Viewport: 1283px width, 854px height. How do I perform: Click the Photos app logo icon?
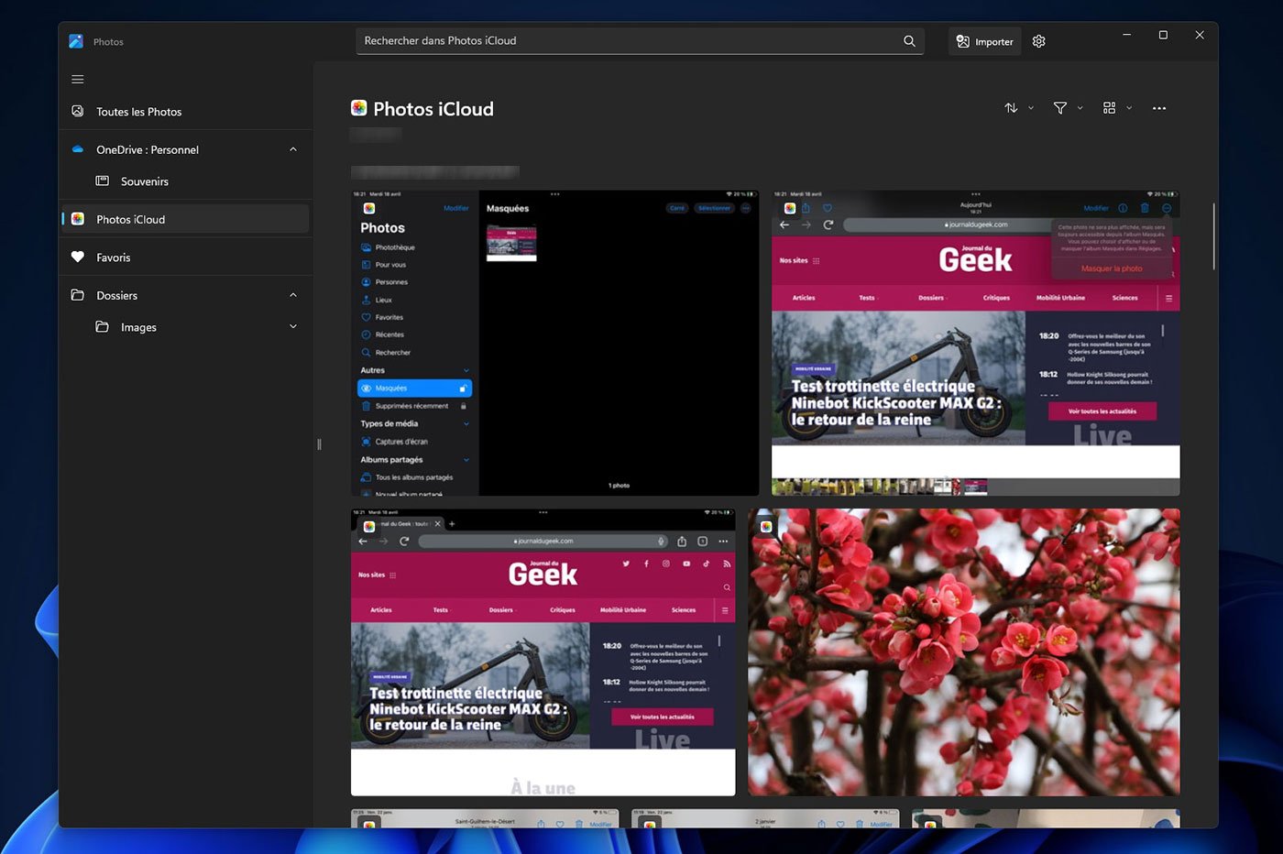click(76, 41)
